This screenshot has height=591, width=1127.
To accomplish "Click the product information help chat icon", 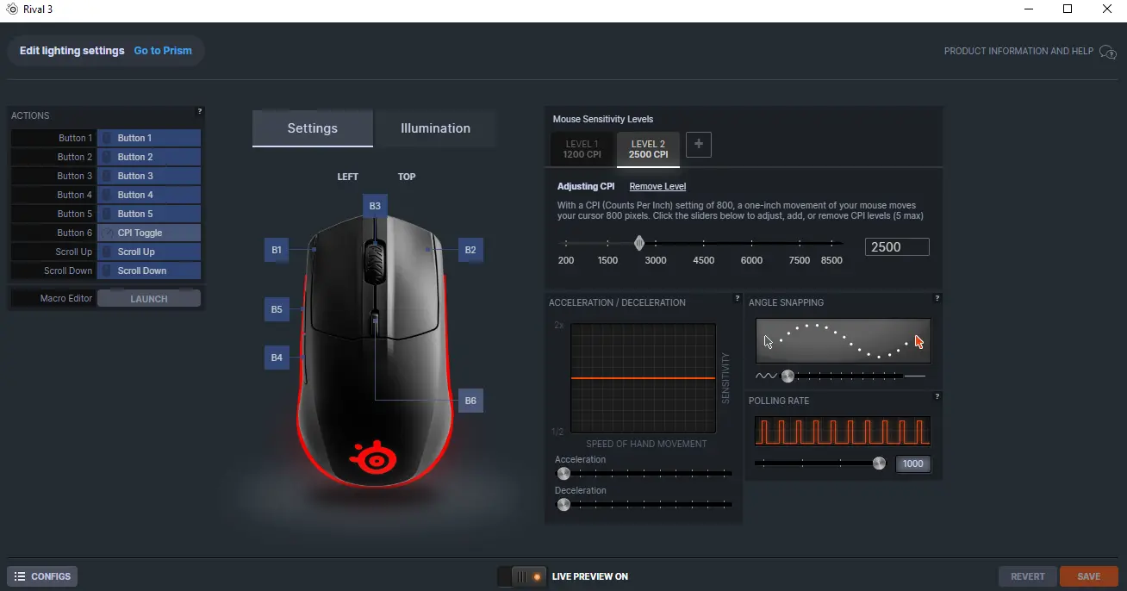I will (x=1108, y=52).
